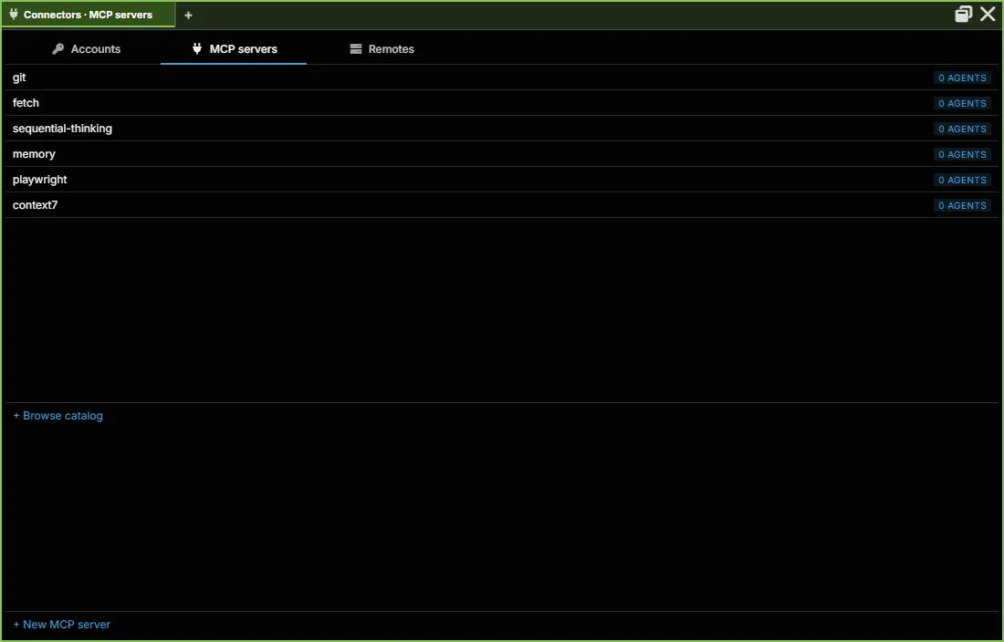Open the playwright server entry

click(502, 180)
